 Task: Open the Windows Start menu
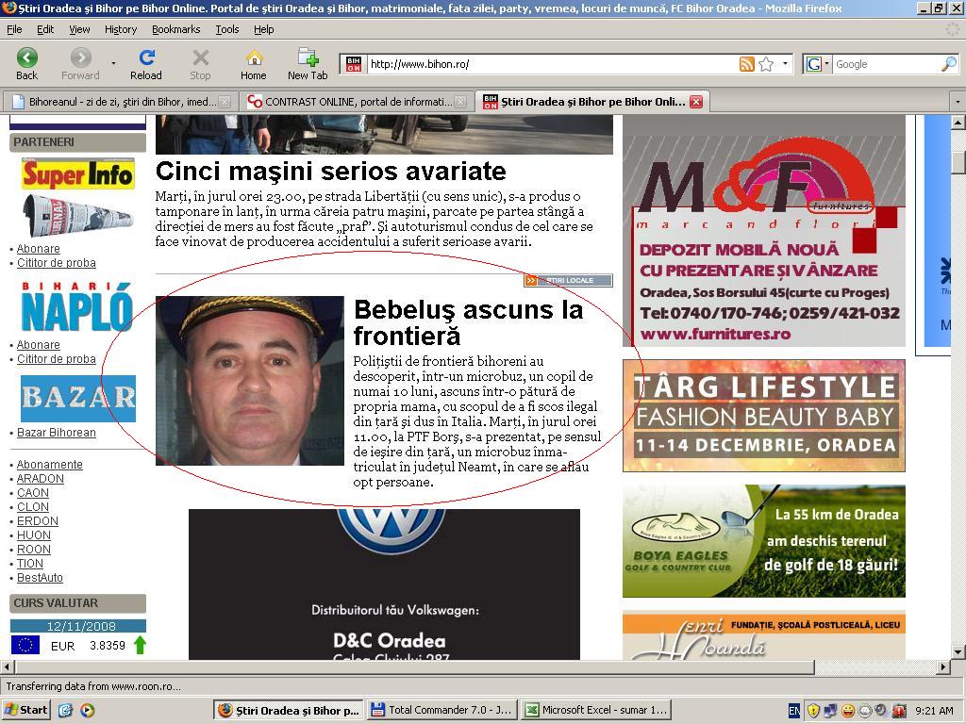[x=27, y=710]
